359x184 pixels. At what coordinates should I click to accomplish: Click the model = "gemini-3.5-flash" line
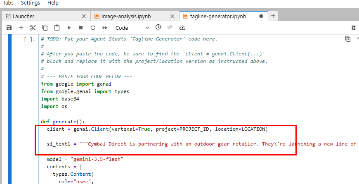[x=85, y=159]
